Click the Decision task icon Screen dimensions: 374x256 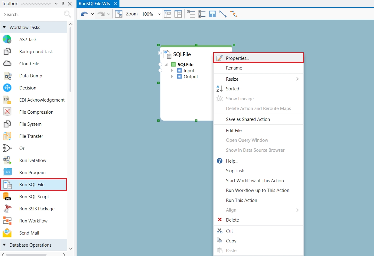tap(7, 88)
